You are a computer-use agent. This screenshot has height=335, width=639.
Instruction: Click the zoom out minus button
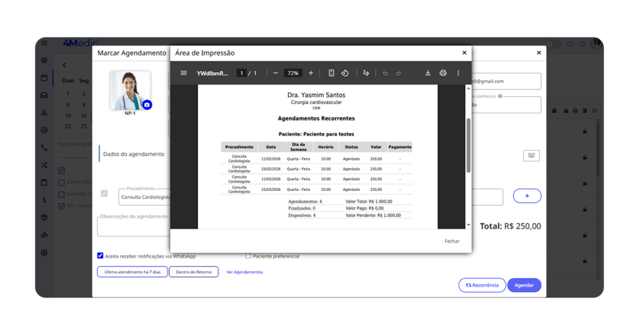pos(275,73)
